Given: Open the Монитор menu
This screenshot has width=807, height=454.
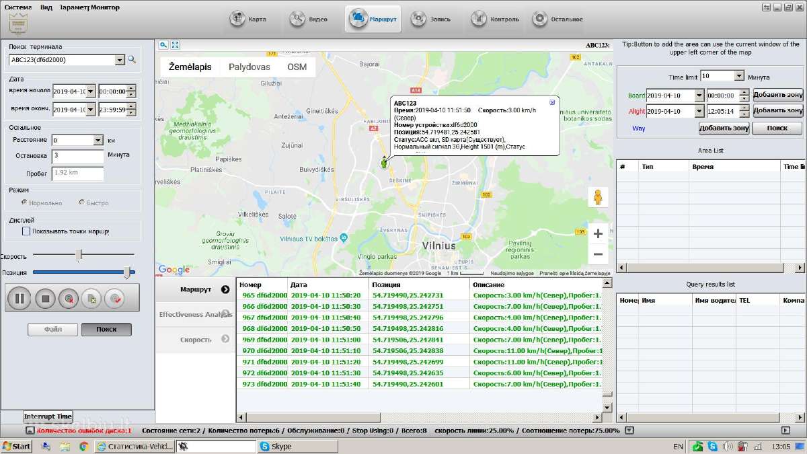Looking at the screenshot, I should point(105,7).
